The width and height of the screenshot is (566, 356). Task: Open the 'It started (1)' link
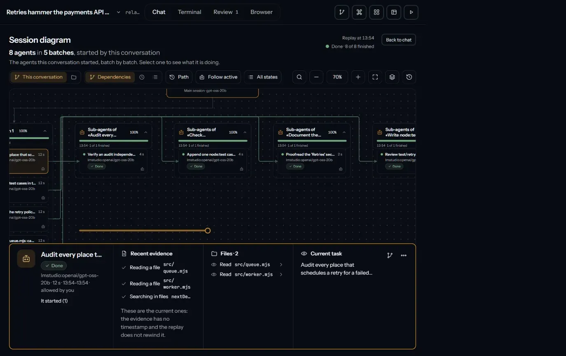pos(54,301)
